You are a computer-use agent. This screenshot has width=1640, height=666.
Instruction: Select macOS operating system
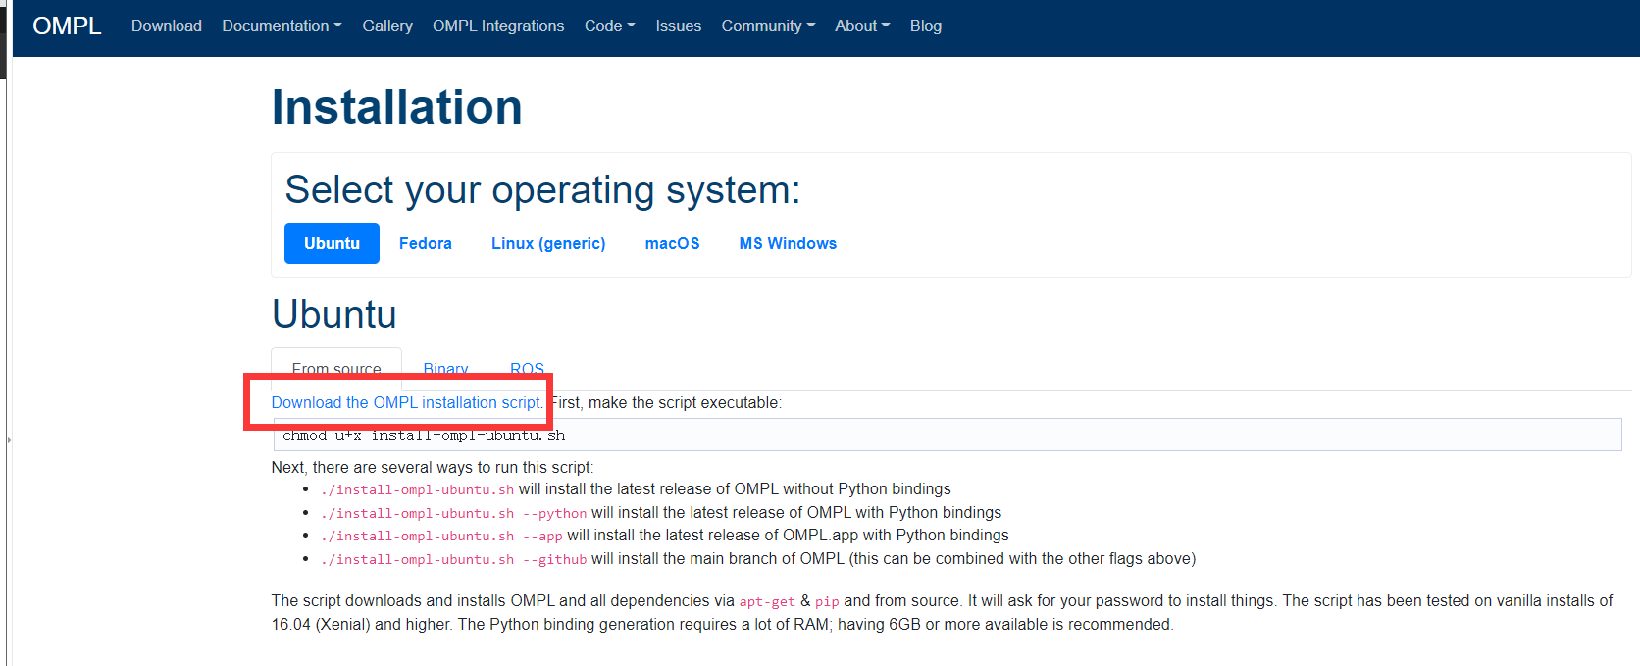tap(673, 243)
